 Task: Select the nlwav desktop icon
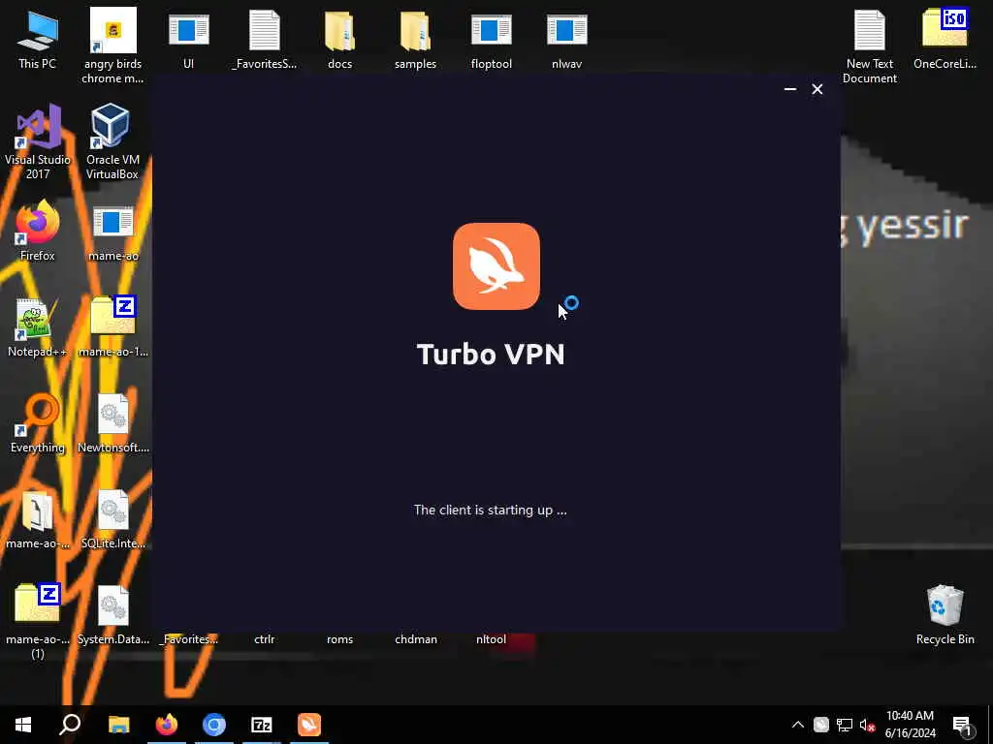tap(566, 40)
